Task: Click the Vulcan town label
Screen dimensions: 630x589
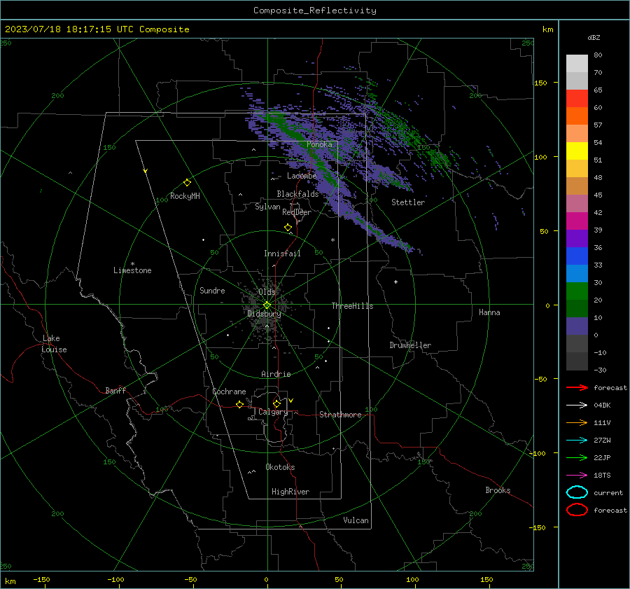Action: (x=356, y=520)
